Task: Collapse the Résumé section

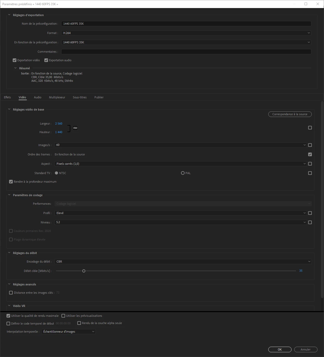Action: pyautogui.click(x=15, y=68)
